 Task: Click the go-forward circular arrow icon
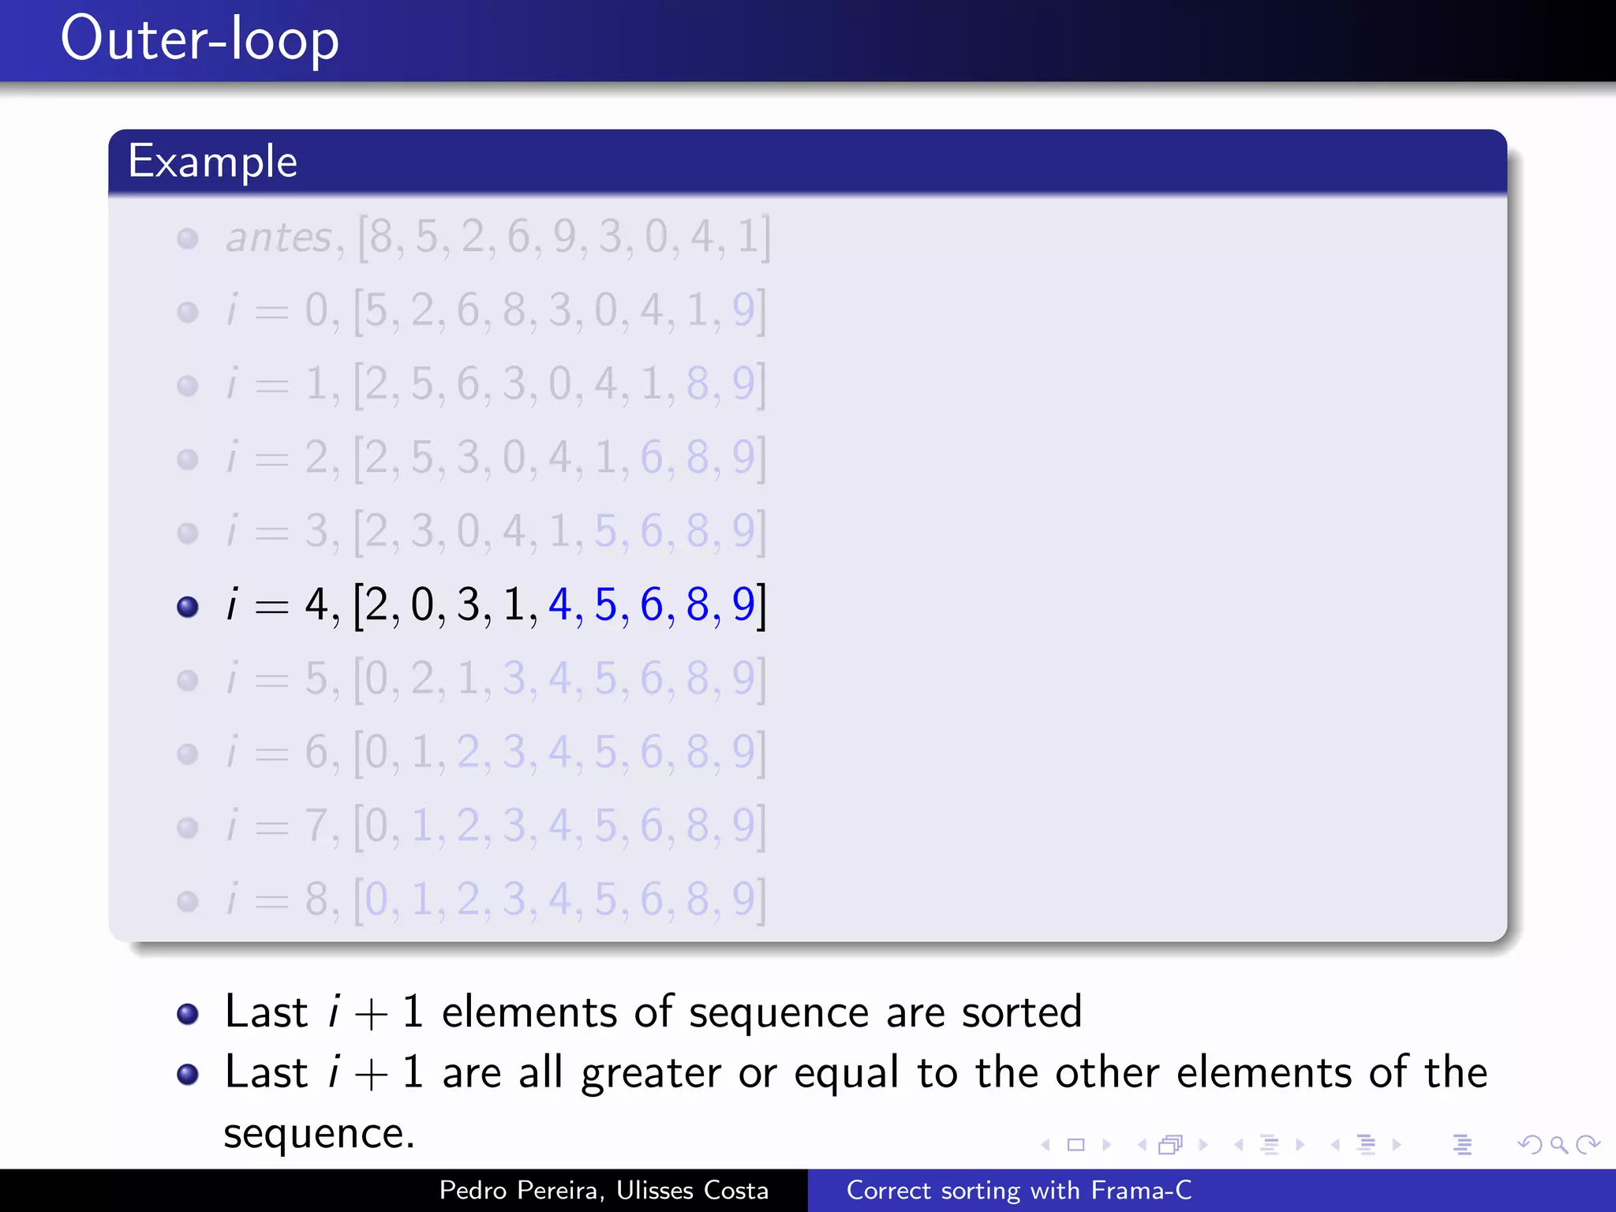[1588, 1145]
